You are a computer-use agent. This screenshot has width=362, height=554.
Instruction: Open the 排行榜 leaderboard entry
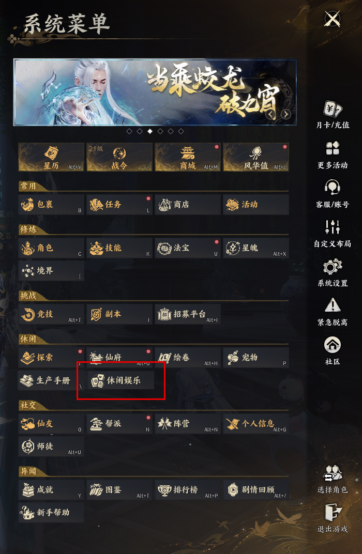(x=188, y=490)
